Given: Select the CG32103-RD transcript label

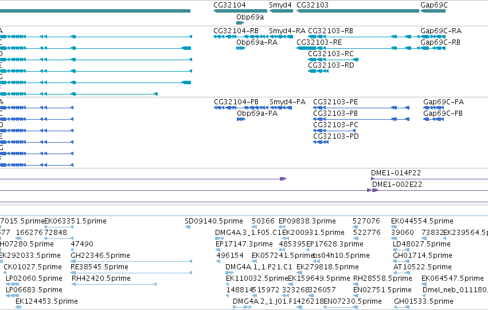Looking at the screenshot, I should point(331,65).
